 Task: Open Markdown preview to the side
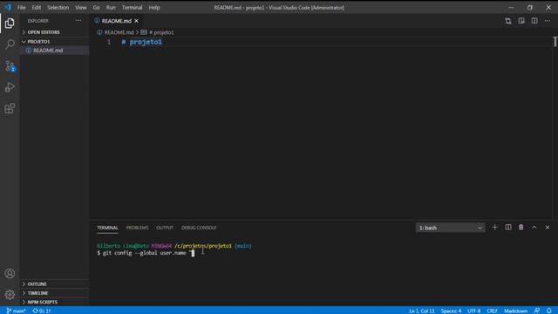[x=521, y=21]
